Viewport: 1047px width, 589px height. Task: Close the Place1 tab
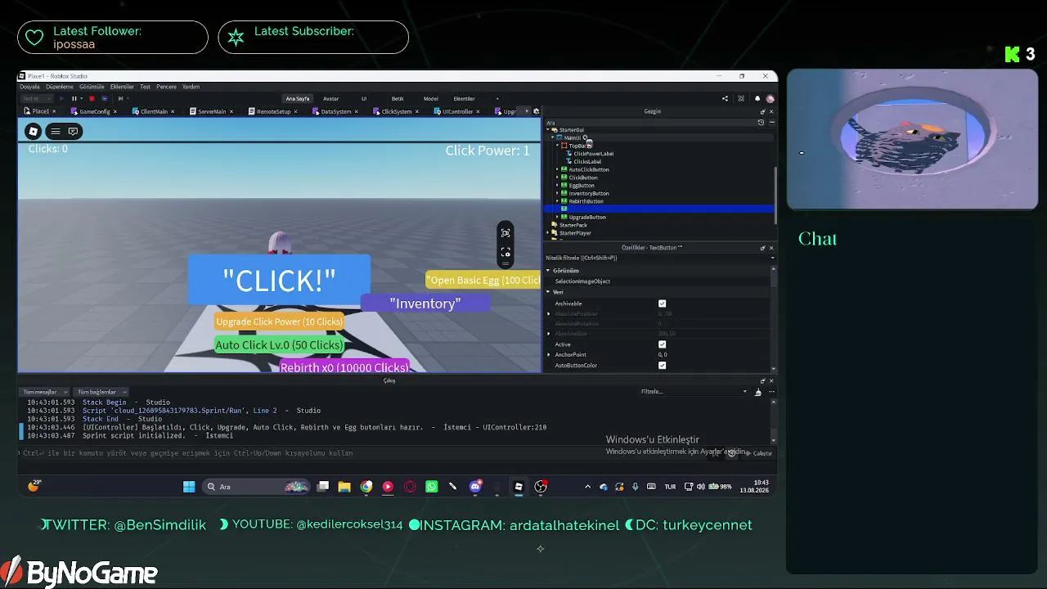click(54, 111)
